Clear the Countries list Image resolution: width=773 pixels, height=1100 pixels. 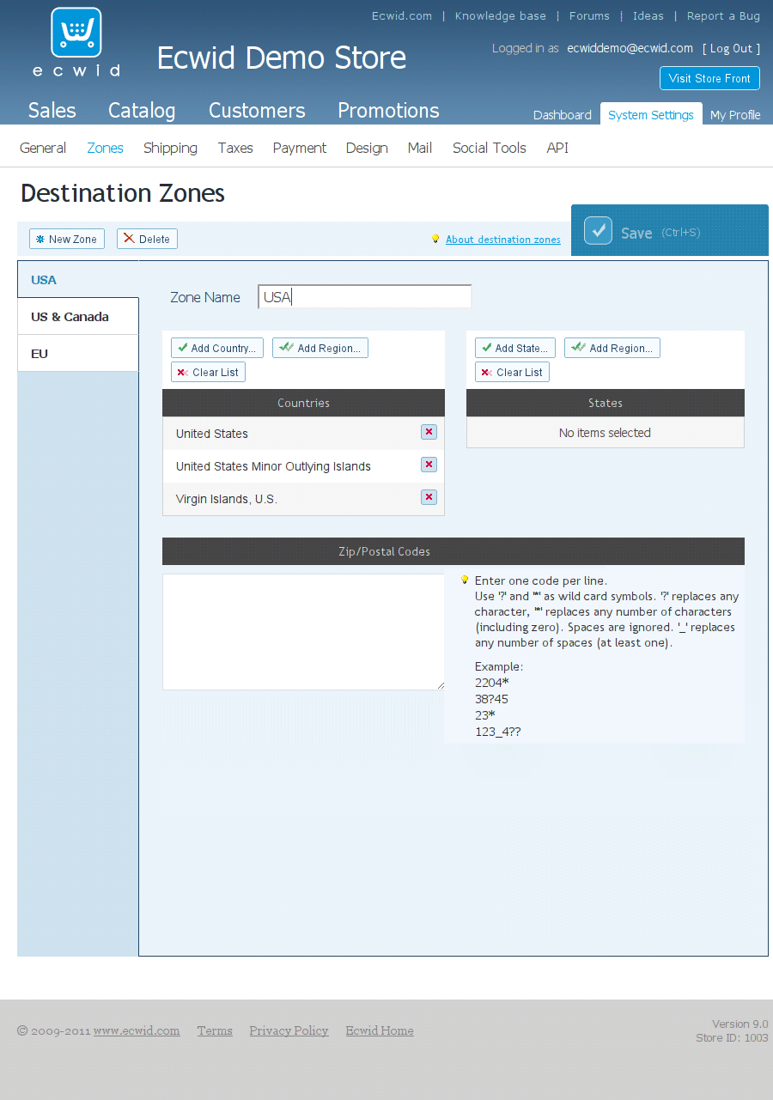coord(208,372)
